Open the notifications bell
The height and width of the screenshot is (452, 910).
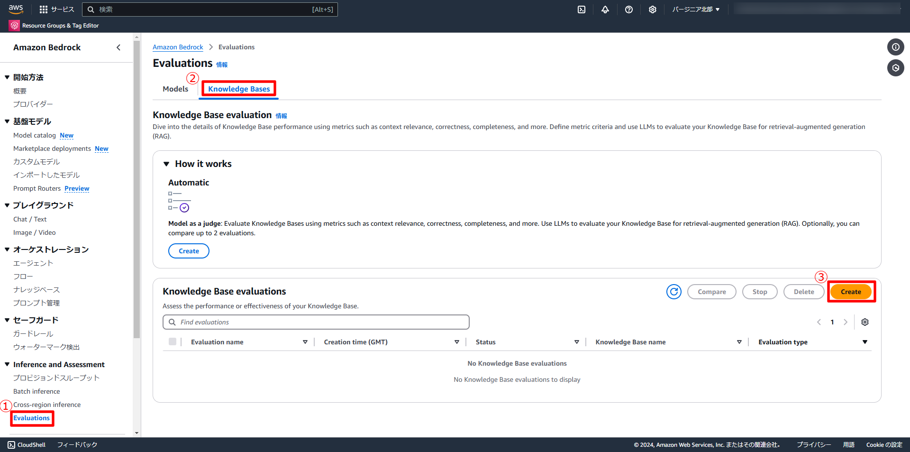point(605,9)
